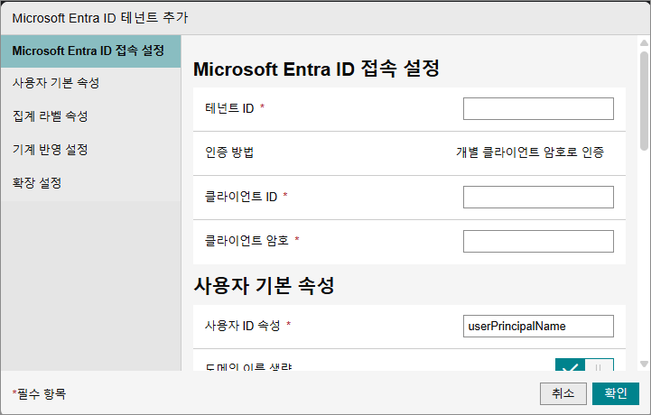Click the Microsoft Entra ID 접속 설정 main heading
The height and width of the screenshot is (415, 651).
point(316,69)
